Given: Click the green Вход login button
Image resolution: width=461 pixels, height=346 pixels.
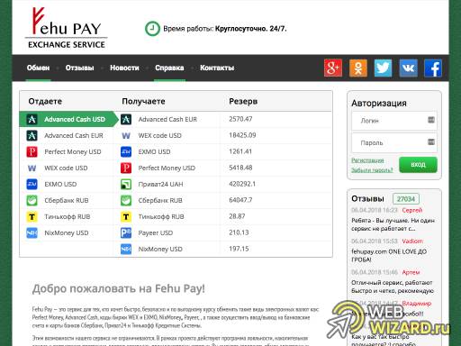Looking at the screenshot, I should [418, 165].
